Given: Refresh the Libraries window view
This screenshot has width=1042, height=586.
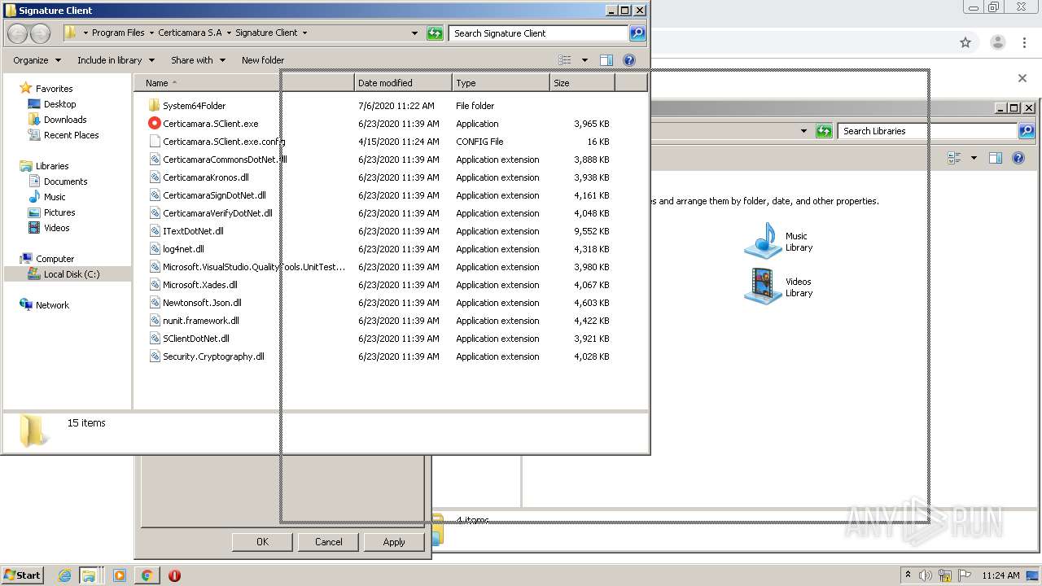Looking at the screenshot, I should [824, 131].
